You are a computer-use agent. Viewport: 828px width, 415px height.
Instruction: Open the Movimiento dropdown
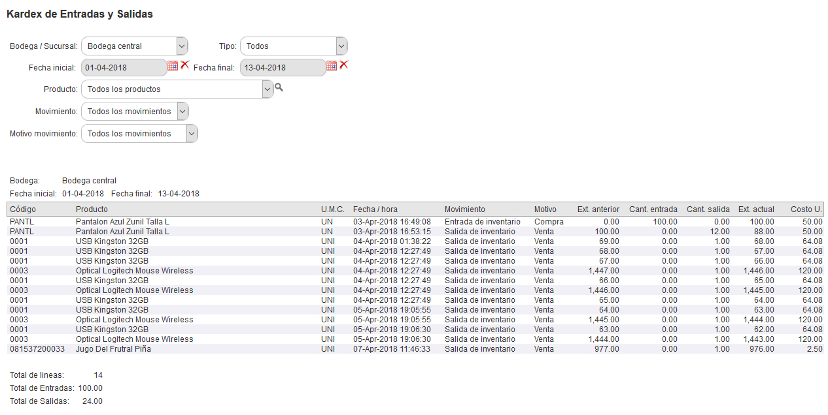tap(182, 112)
